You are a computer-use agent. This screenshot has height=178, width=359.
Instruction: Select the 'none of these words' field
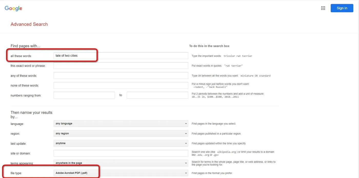tap(121, 85)
